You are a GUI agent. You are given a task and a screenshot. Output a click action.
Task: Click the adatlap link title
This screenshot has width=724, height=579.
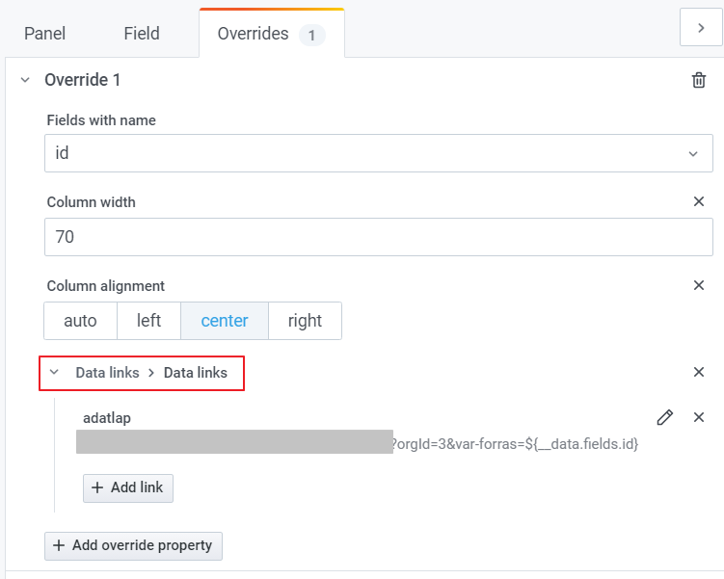point(107,418)
